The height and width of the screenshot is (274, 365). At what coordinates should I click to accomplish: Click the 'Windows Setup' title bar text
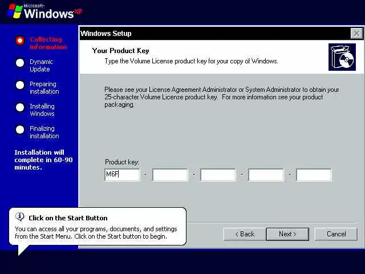[106, 34]
